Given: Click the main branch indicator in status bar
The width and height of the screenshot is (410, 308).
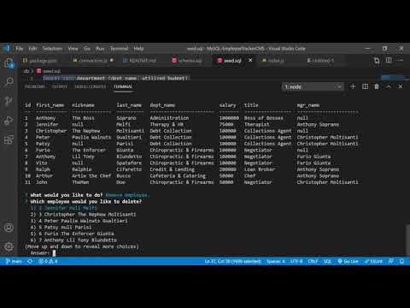Looking at the screenshot, I should click(14, 261).
